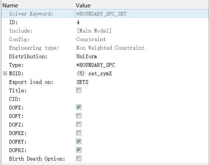This screenshot has height=165, width=210.
Task: Select the Export load on label
Action: 31,82
